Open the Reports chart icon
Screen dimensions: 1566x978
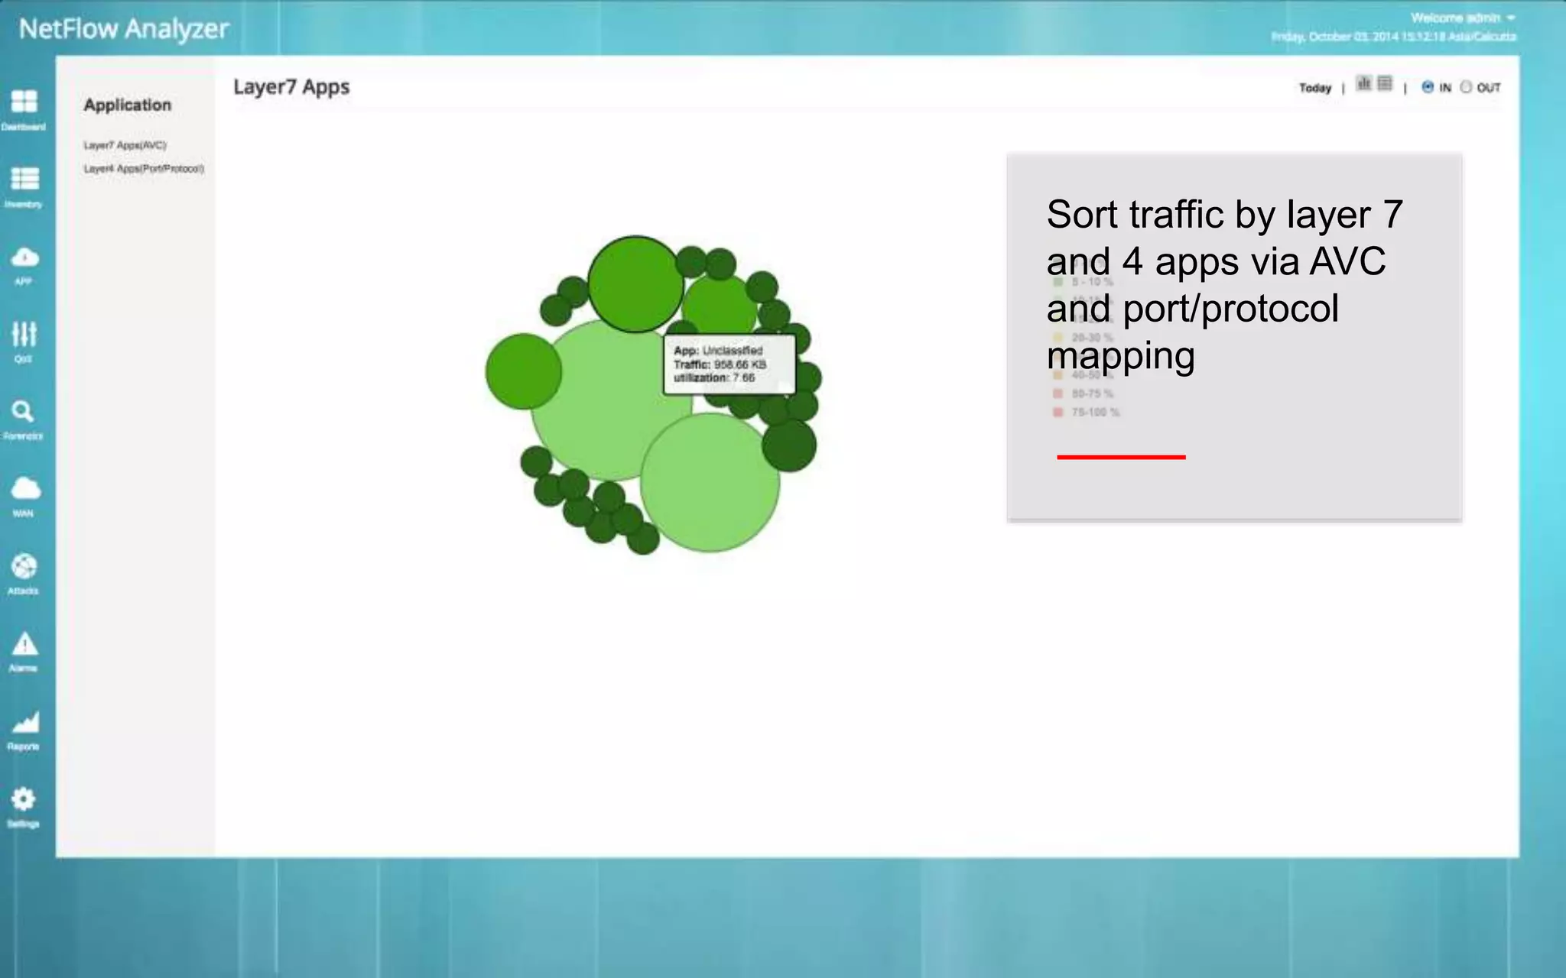(24, 722)
